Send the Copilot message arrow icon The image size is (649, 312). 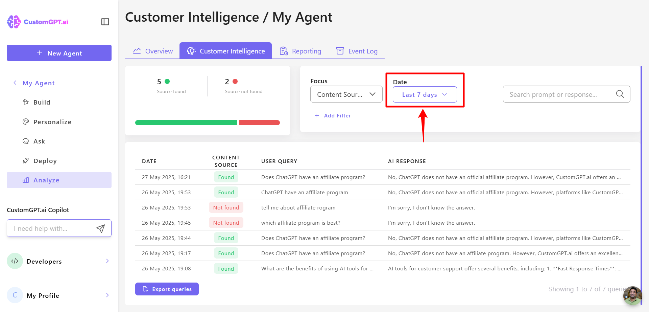100,228
